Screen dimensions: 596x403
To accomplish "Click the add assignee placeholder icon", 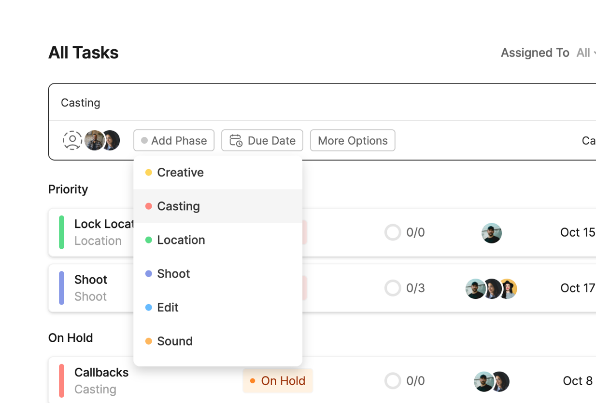I will point(72,140).
